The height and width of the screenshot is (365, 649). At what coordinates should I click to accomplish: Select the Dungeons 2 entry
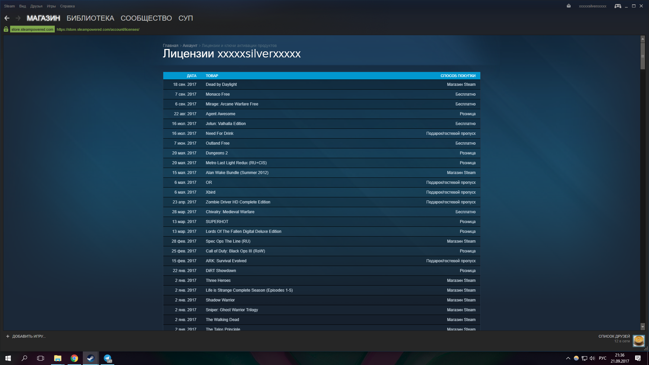(x=321, y=153)
